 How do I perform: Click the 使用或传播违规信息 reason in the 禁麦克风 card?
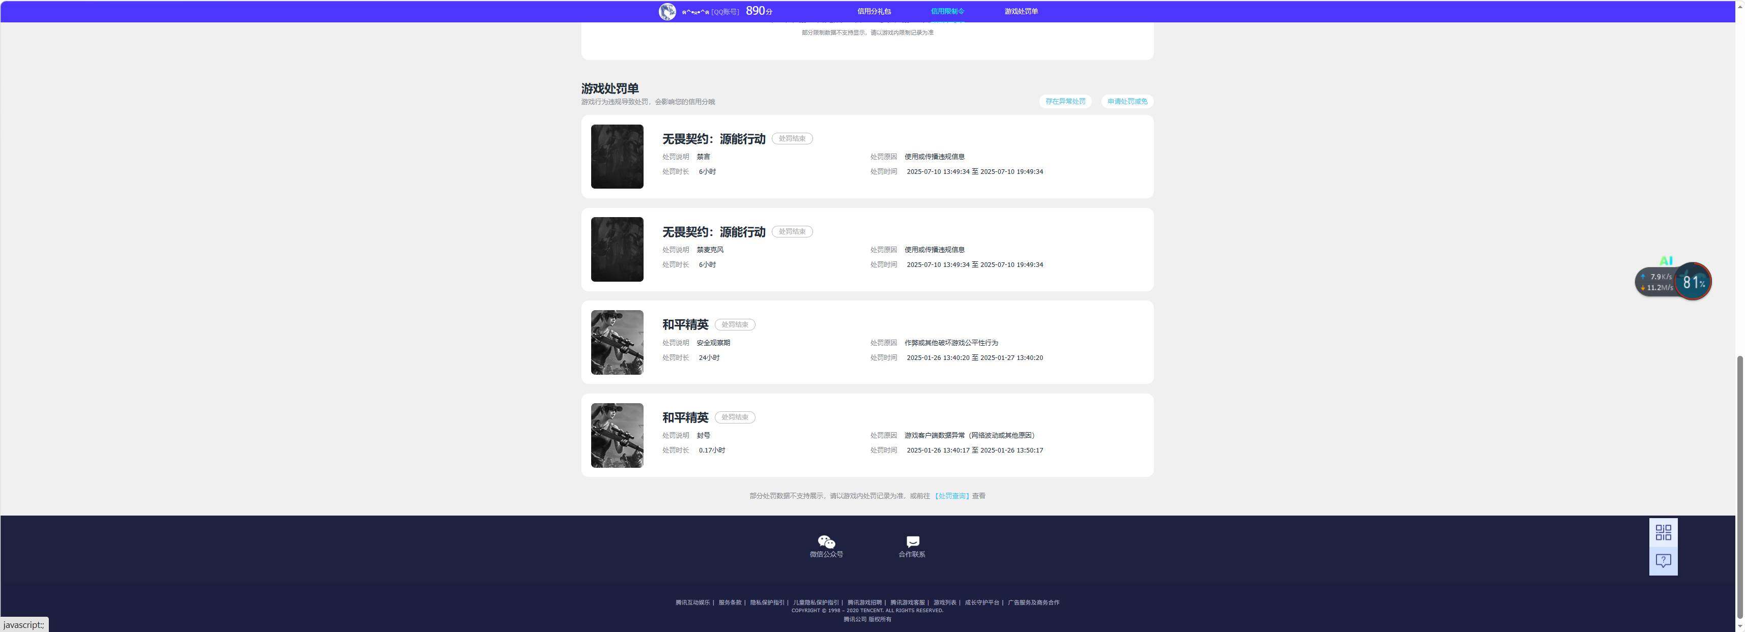(934, 250)
